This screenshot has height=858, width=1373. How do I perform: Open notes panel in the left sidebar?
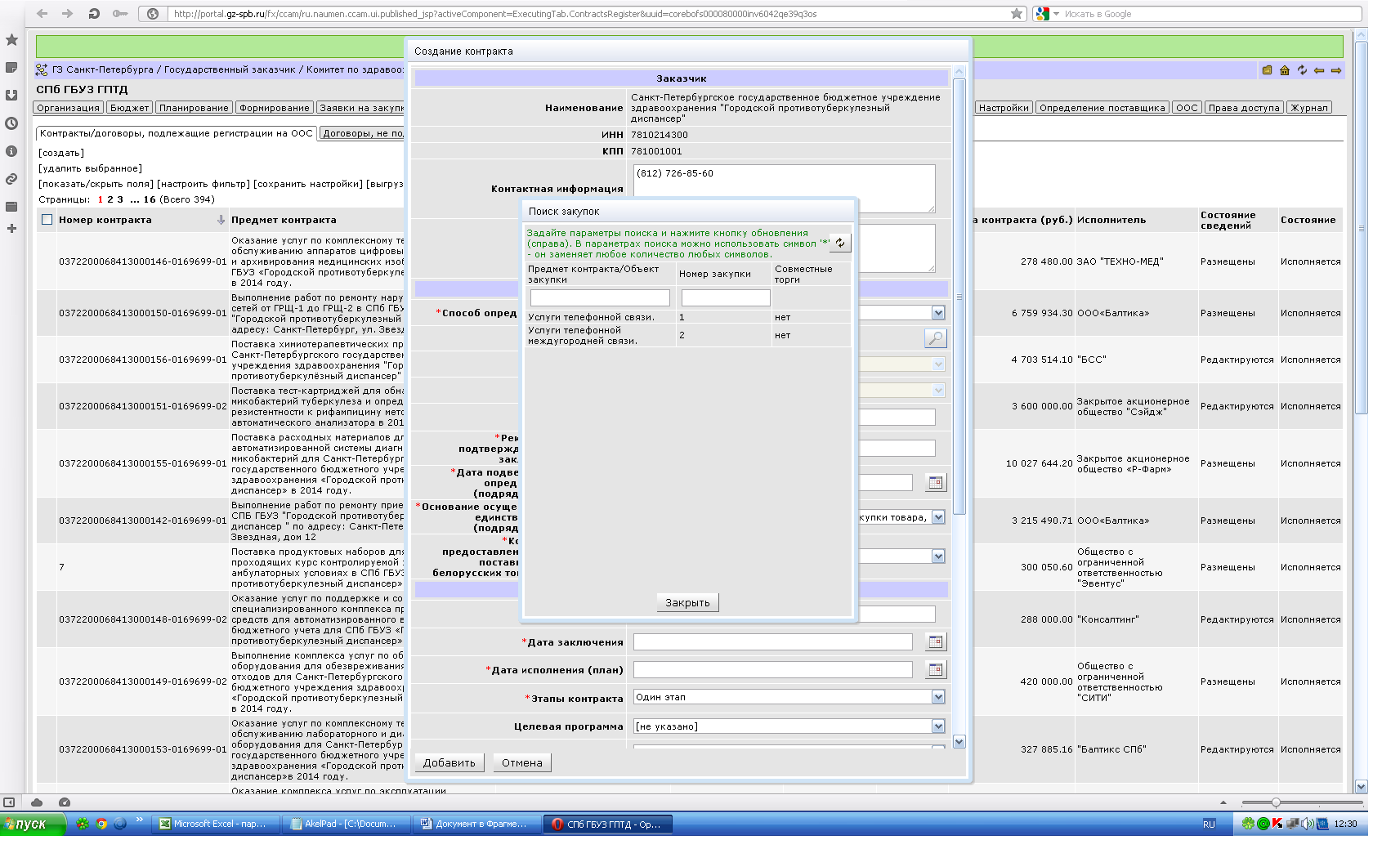coord(11,67)
